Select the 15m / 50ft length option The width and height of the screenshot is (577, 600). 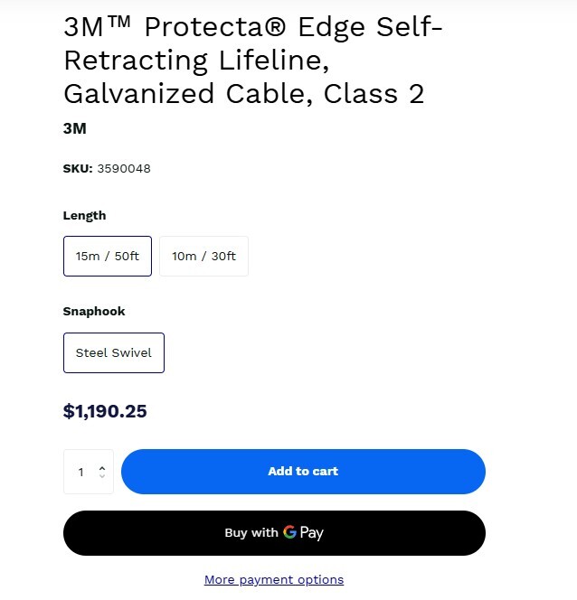point(108,256)
